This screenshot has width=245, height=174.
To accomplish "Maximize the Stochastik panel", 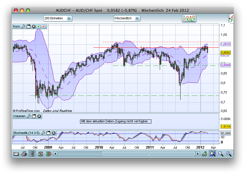I will [x=49, y=133].
